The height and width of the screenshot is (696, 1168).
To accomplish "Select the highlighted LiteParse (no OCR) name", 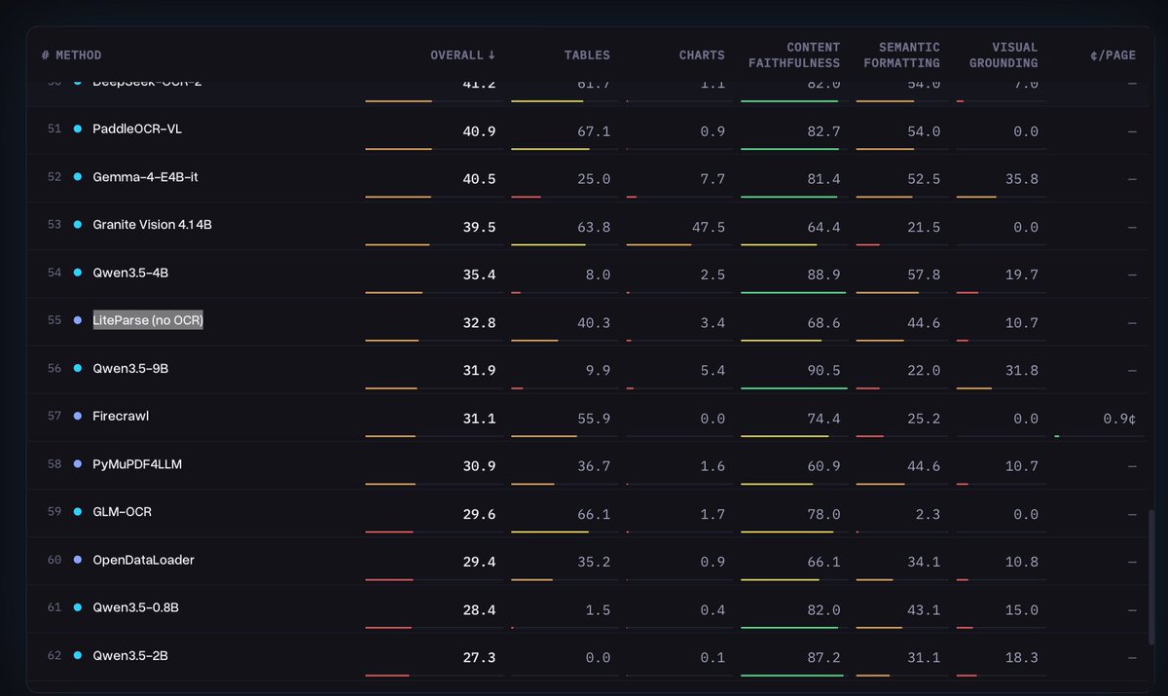I will coord(148,320).
